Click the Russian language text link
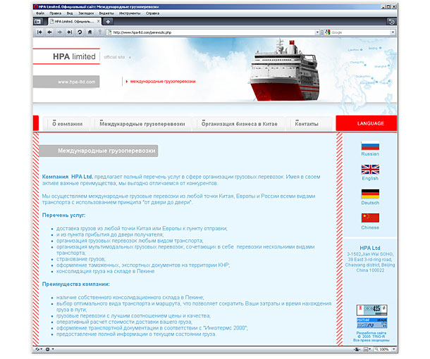430x359 pixels. 370,154
